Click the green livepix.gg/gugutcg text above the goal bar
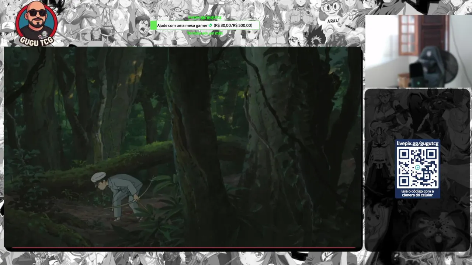Image resolution: width=472 pixels, height=265 pixels. (205, 17)
